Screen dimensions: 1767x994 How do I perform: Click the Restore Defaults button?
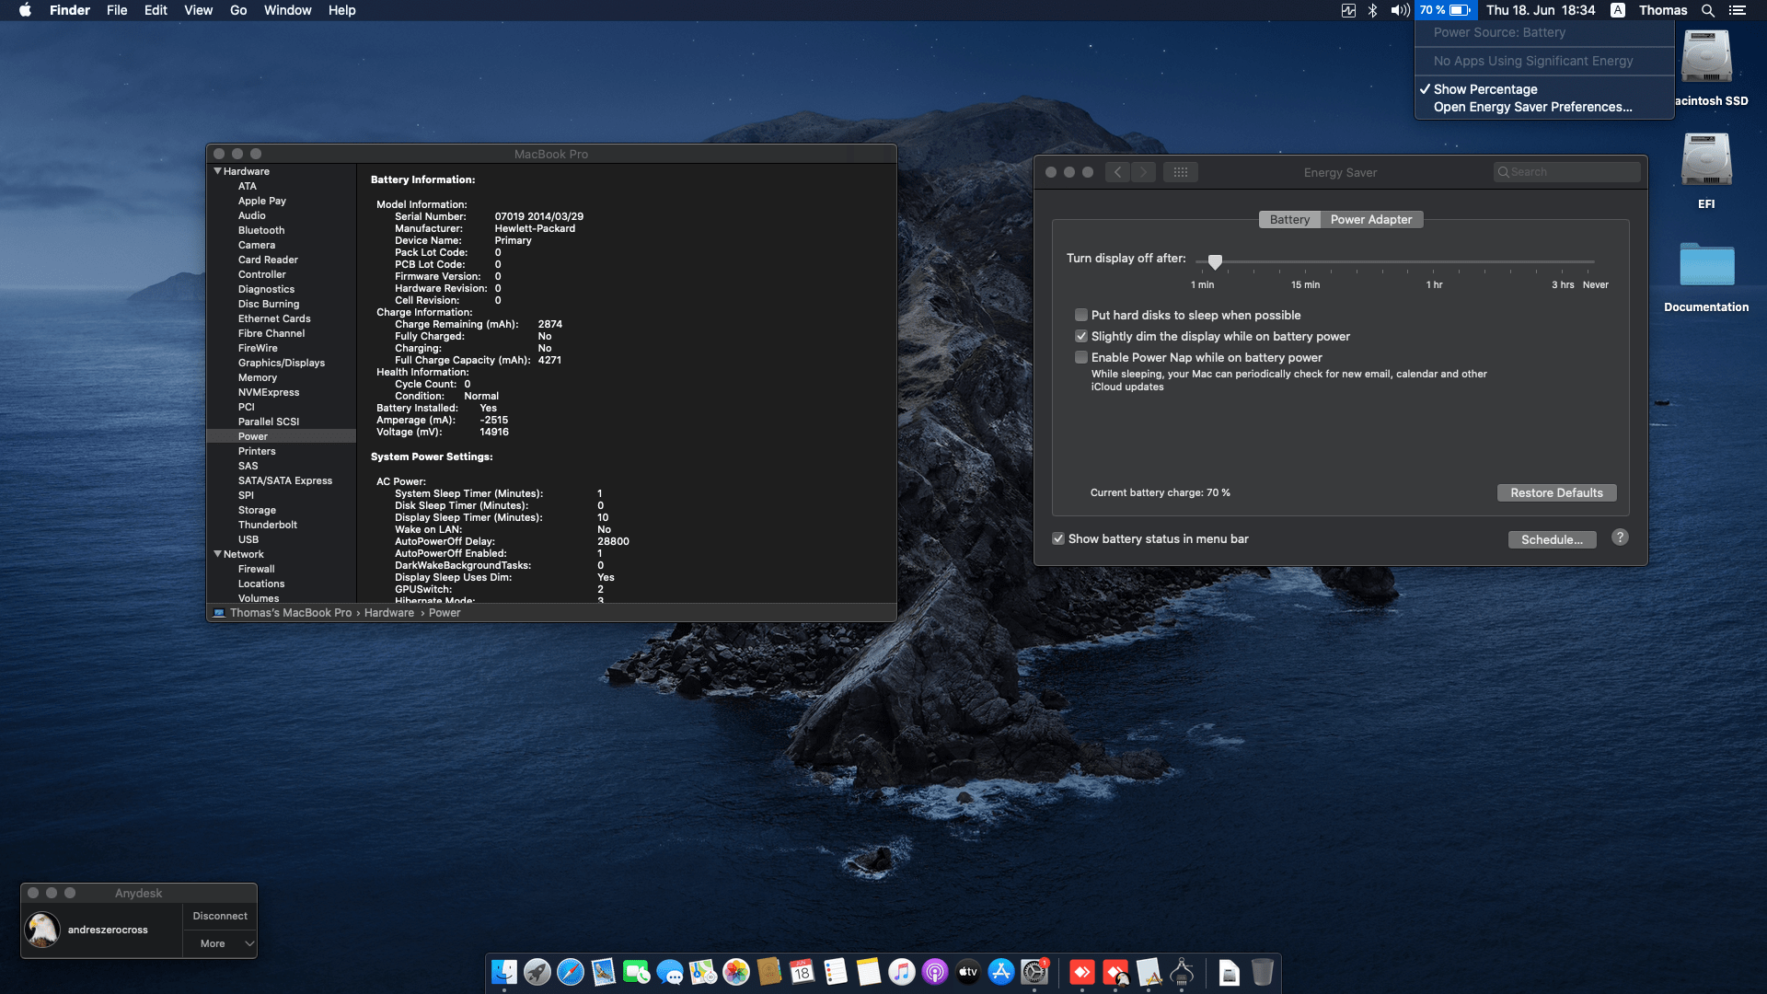[x=1556, y=492]
